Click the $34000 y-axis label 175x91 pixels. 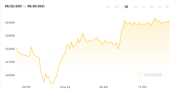pyautogui.click(x=10, y=23)
